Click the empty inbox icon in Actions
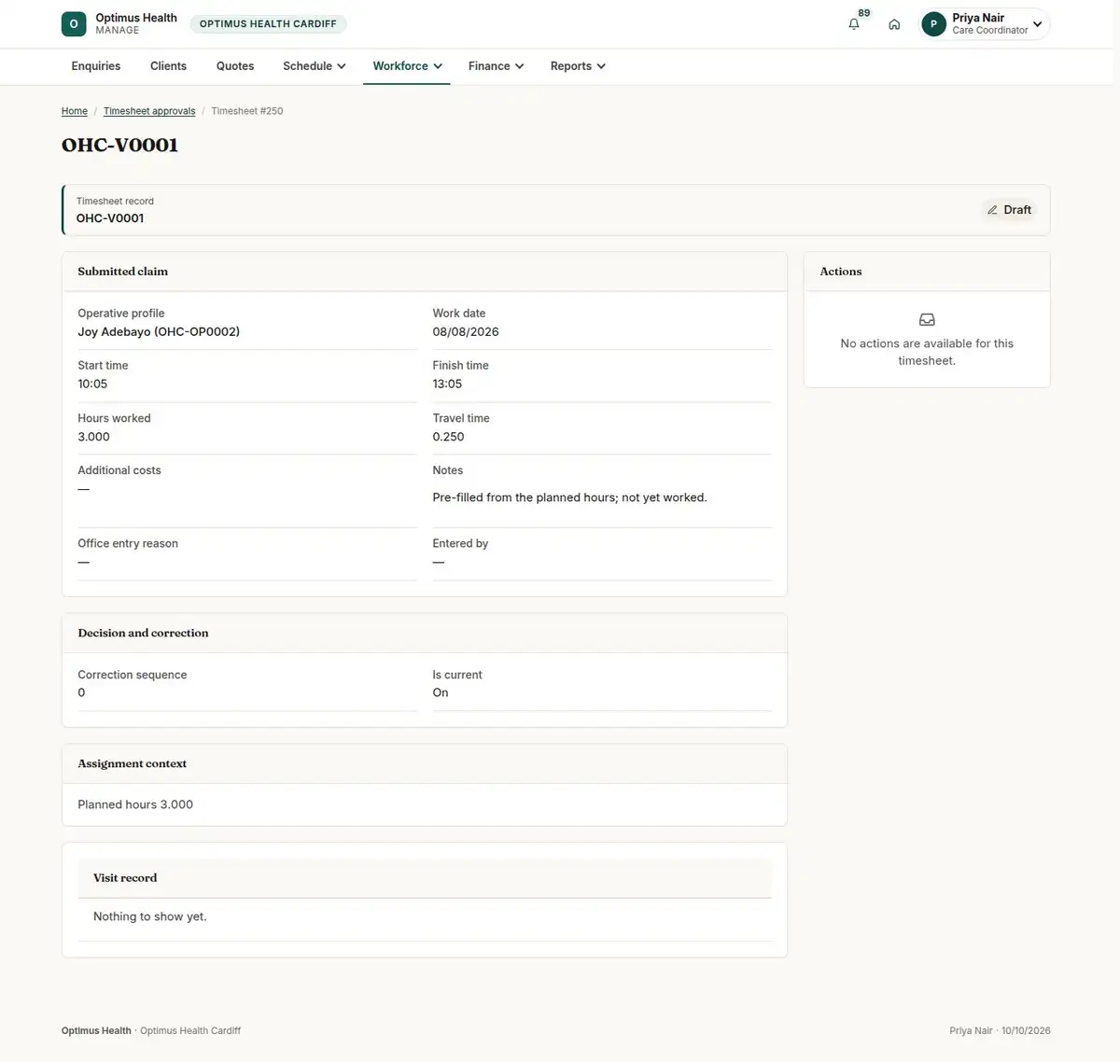 [927, 319]
